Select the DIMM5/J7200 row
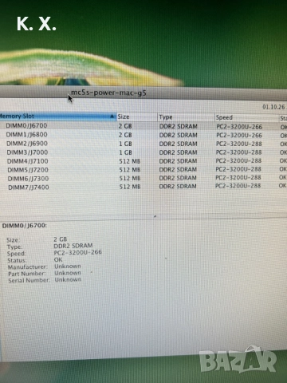The height and width of the screenshot is (383, 287). click(x=143, y=170)
